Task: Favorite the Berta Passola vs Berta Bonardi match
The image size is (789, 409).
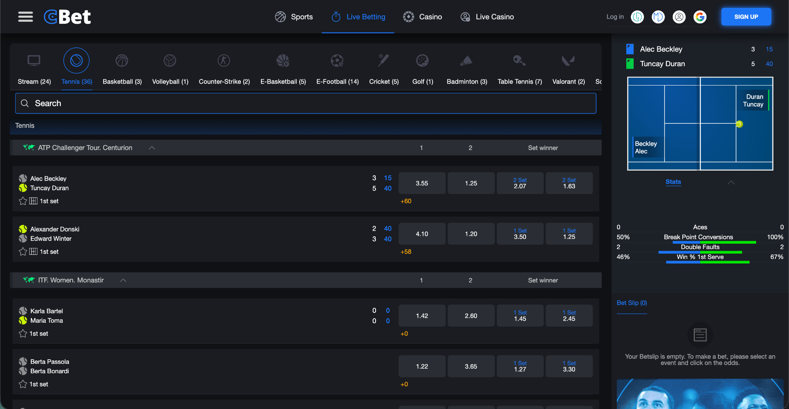Action: pos(23,384)
